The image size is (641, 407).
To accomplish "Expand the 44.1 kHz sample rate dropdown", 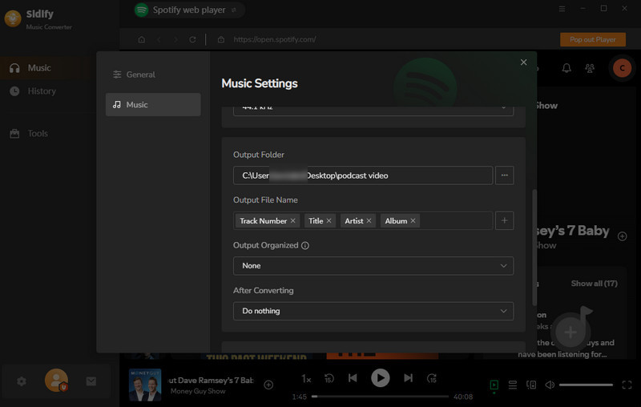I will [373, 111].
